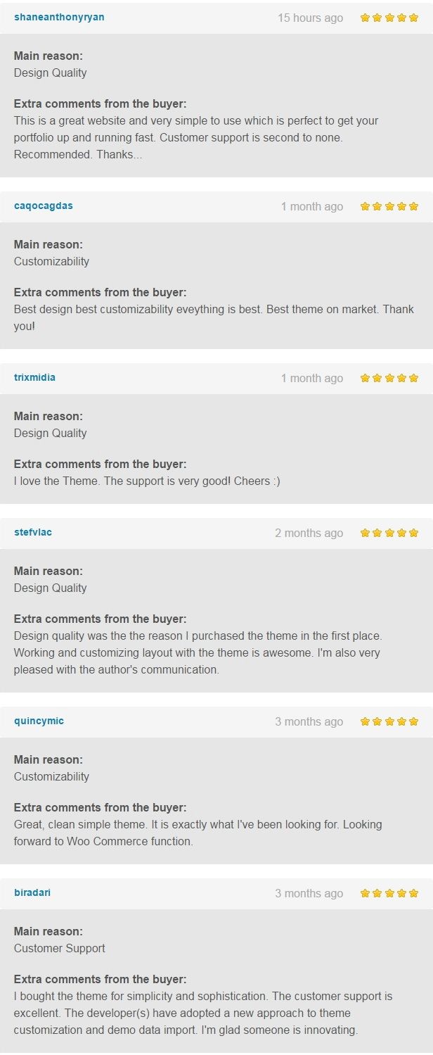Click 'Customer Support' reason in biradari's review

(x=60, y=948)
